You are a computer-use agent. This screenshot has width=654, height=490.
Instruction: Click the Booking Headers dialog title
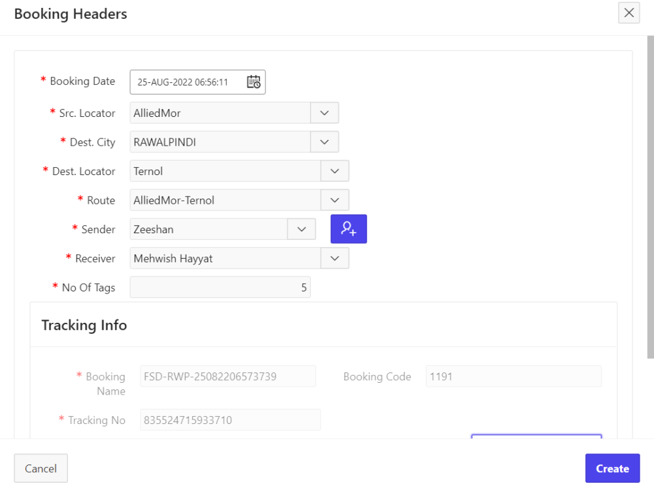pos(71,14)
